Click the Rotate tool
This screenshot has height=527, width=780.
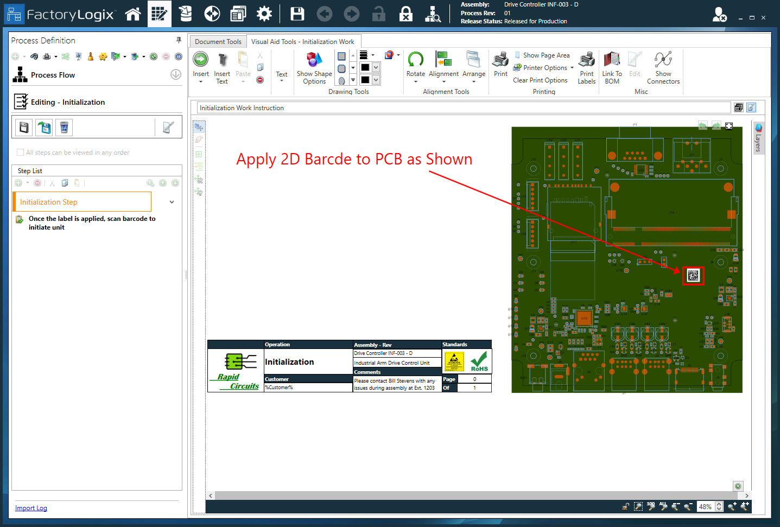(x=416, y=67)
